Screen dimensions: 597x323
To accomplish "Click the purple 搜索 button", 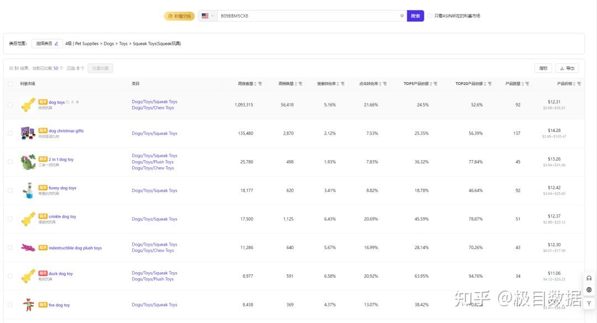I will tap(415, 16).
